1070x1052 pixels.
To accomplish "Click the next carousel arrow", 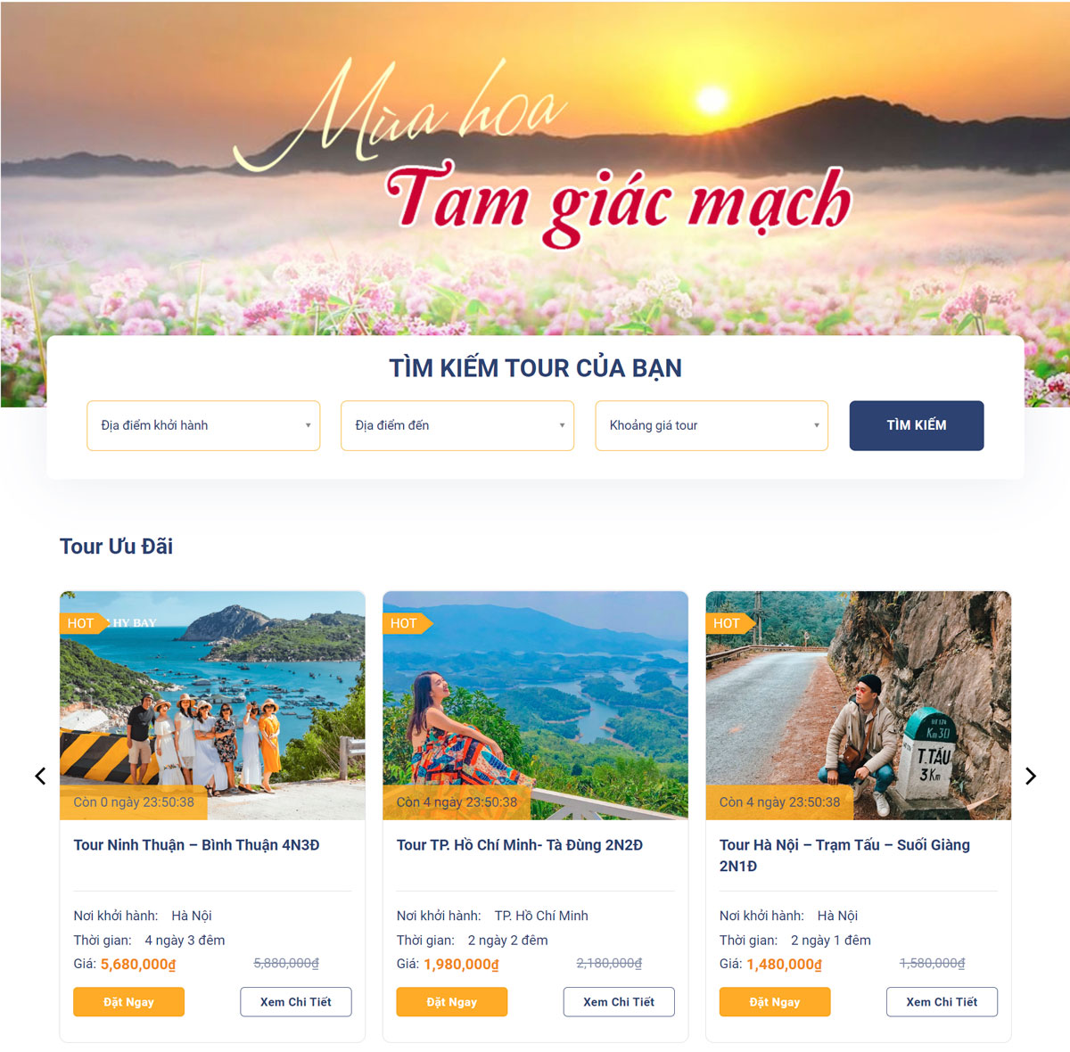I will (1031, 776).
